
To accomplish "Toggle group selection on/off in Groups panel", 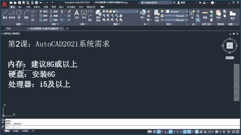I will pos(198,20).
